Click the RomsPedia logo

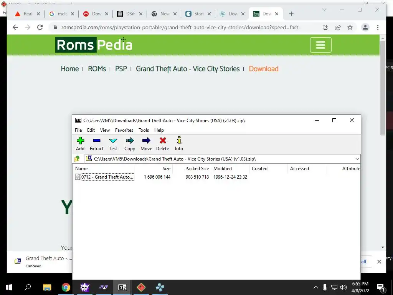94,45
